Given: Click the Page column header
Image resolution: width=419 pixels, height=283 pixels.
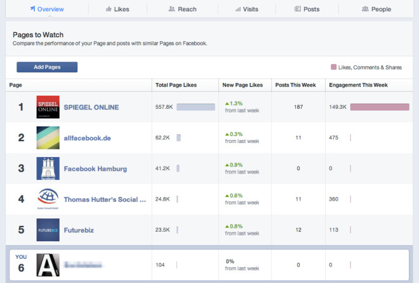Looking at the screenshot, I should 15,85.
